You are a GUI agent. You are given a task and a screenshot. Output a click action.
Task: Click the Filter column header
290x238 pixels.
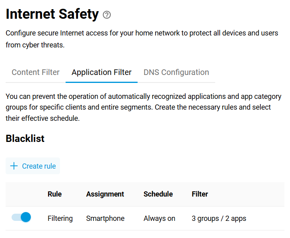(200, 194)
